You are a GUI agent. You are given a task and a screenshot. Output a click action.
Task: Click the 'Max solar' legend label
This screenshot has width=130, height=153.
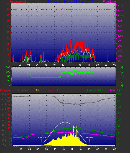[x=54, y=90]
